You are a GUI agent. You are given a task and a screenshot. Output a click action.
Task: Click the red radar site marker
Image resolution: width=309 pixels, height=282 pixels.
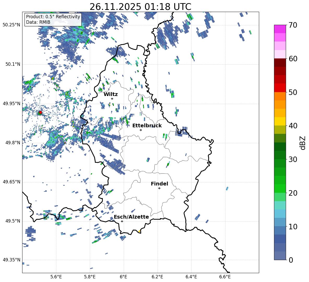click(40, 112)
